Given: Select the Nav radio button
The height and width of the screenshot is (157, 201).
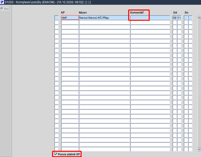Looking at the screenshot, I should point(2,8).
